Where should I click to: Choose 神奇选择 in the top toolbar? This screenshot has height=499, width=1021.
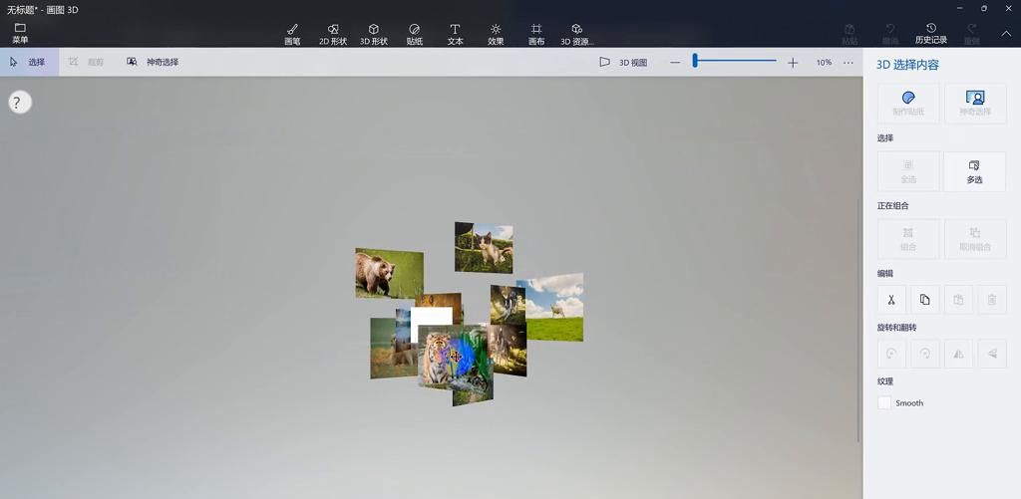(153, 62)
